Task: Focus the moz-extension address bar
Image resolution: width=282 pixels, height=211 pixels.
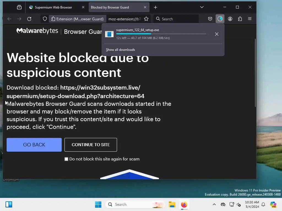Action: coord(125,19)
